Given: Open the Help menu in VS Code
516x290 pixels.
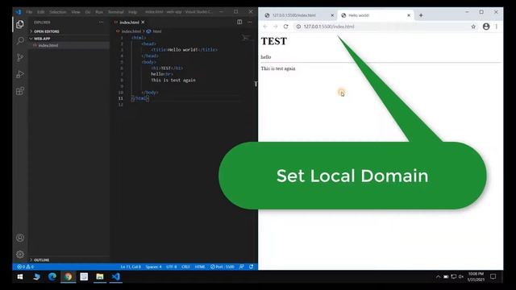Looking at the screenshot, I should (x=132, y=12).
